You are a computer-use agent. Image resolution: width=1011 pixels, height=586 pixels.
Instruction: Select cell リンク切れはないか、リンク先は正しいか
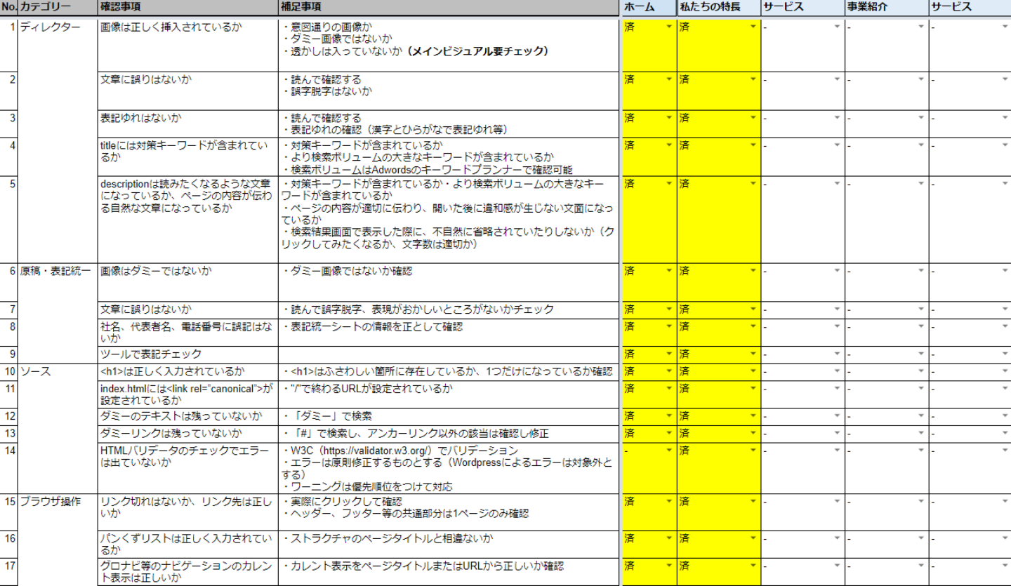tap(187, 512)
